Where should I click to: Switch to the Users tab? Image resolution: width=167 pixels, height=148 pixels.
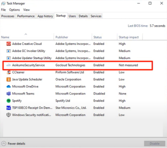(72, 16)
